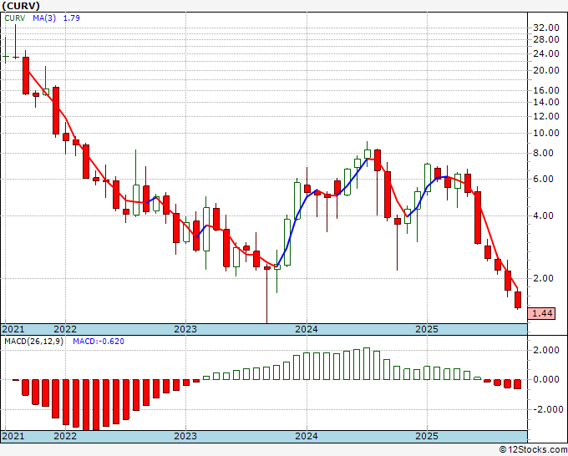The height and width of the screenshot is (456, 568).
Task: Select the green CURV legend label
Action: 15,18
